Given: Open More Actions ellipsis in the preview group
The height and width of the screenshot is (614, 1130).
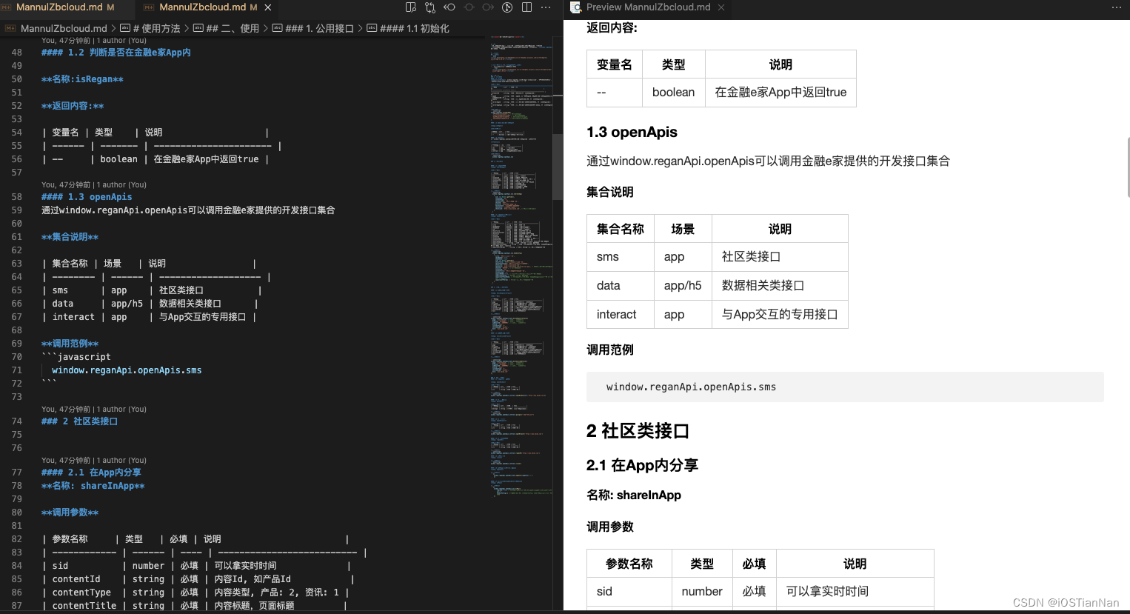Looking at the screenshot, I should [x=1117, y=7].
